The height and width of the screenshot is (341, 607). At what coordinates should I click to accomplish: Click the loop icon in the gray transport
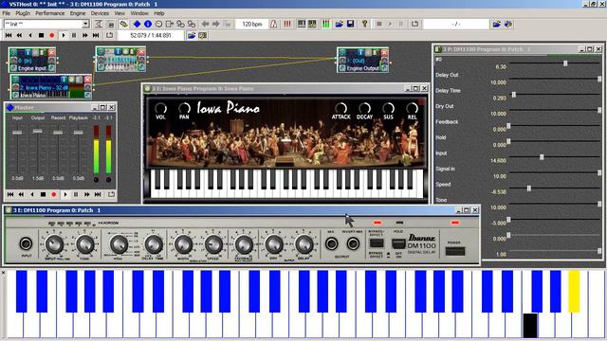pos(414,24)
